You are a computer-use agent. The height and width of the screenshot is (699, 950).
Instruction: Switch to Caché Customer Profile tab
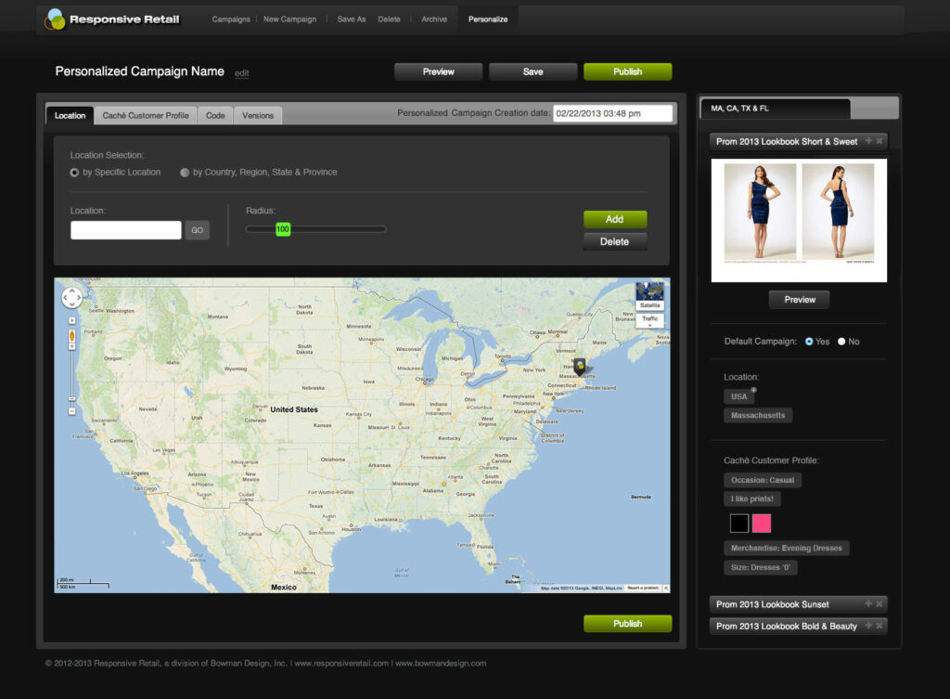click(146, 115)
